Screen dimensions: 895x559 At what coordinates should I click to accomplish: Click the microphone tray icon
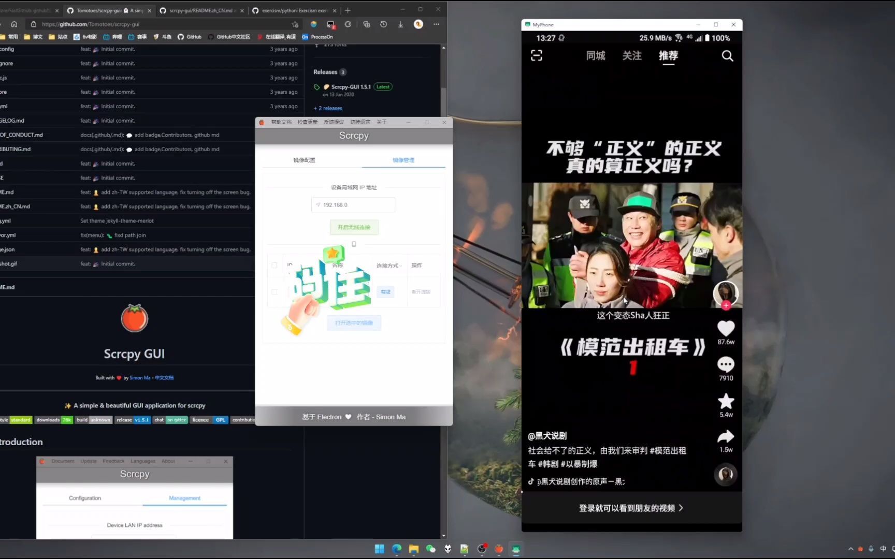tap(871, 549)
